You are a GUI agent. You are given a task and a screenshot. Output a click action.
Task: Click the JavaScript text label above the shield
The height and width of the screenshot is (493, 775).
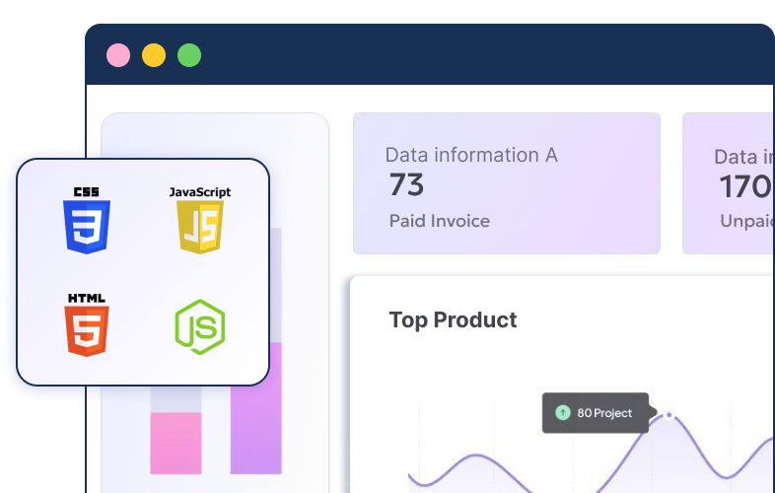(x=200, y=191)
